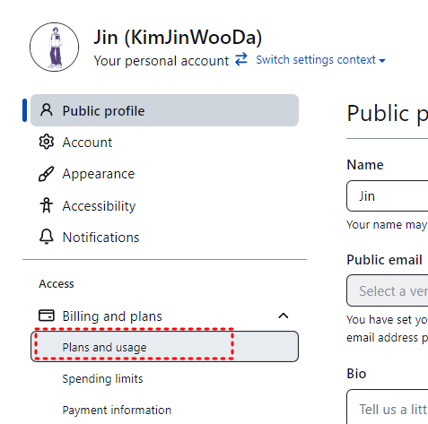
Task: Open Plans and usage
Action: pos(164,347)
